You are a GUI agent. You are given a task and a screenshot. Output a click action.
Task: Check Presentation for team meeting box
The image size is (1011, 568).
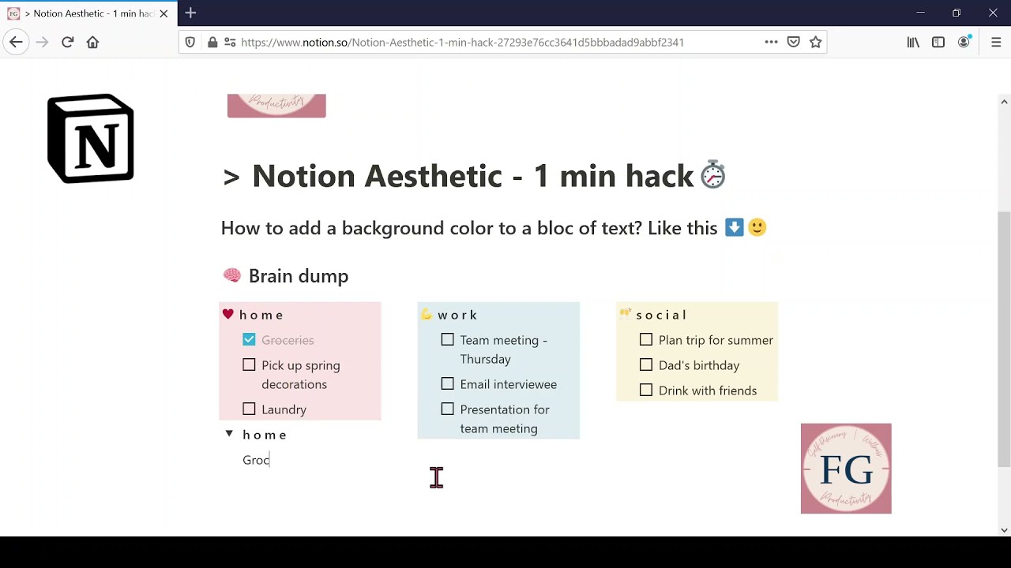(448, 409)
